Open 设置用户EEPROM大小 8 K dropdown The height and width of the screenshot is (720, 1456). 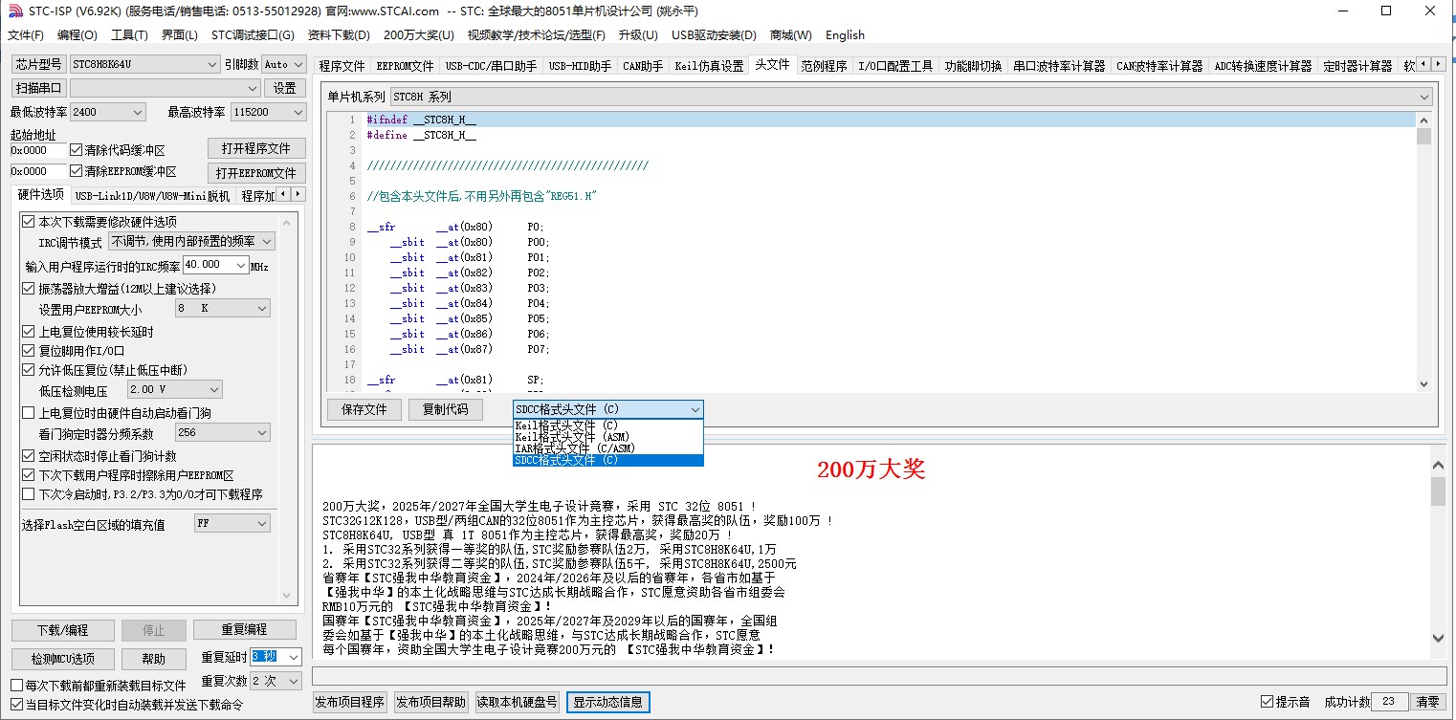click(x=222, y=309)
